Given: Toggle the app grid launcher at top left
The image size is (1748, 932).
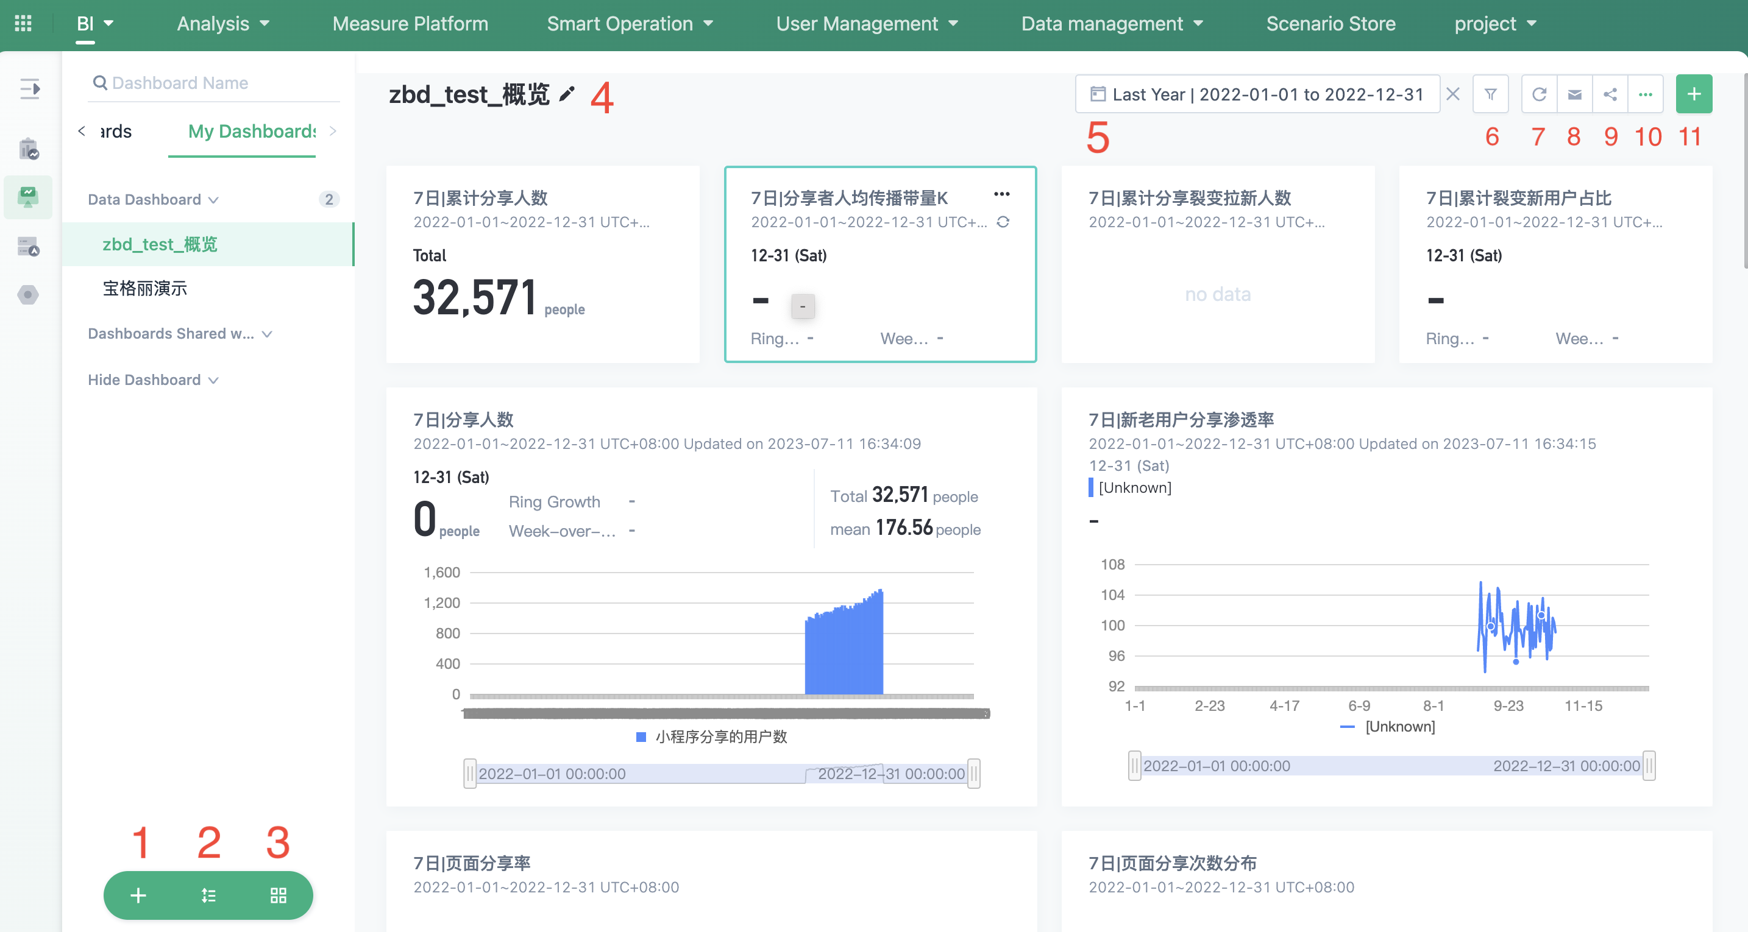Looking at the screenshot, I should [x=23, y=24].
